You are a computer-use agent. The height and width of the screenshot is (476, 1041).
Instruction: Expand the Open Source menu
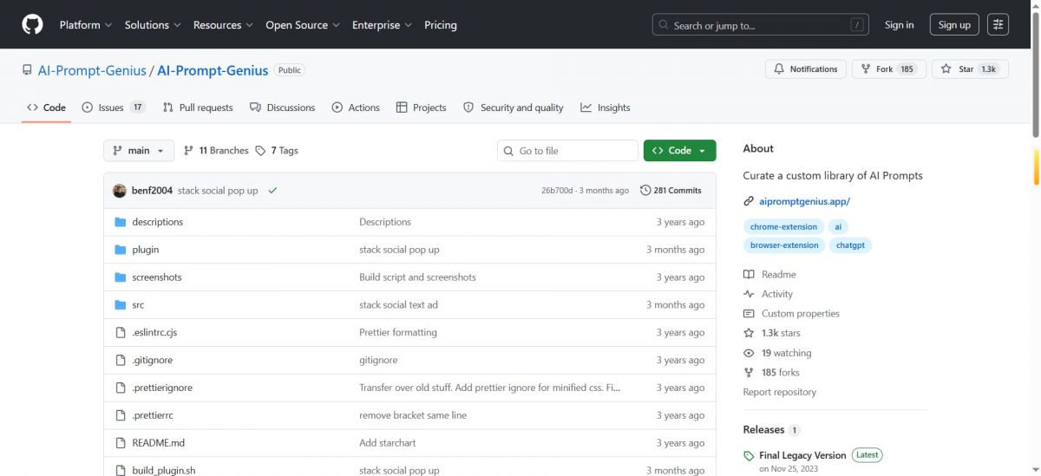pyautogui.click(x=303, y=25)
